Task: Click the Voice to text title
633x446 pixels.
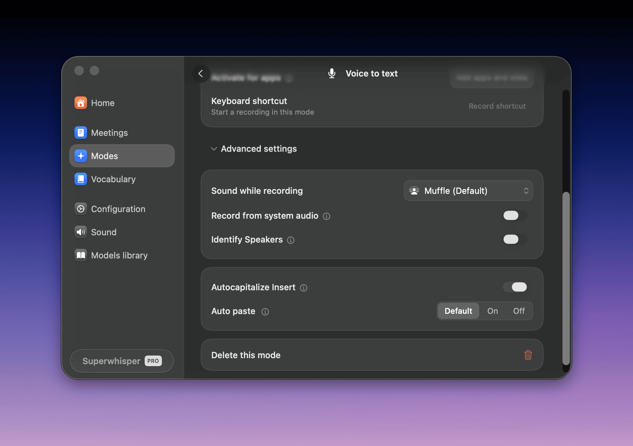Action: (x=371, y=74)
